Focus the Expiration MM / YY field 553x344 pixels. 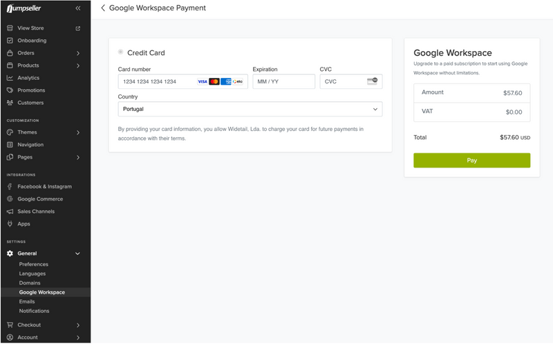(x=283, y=81)
